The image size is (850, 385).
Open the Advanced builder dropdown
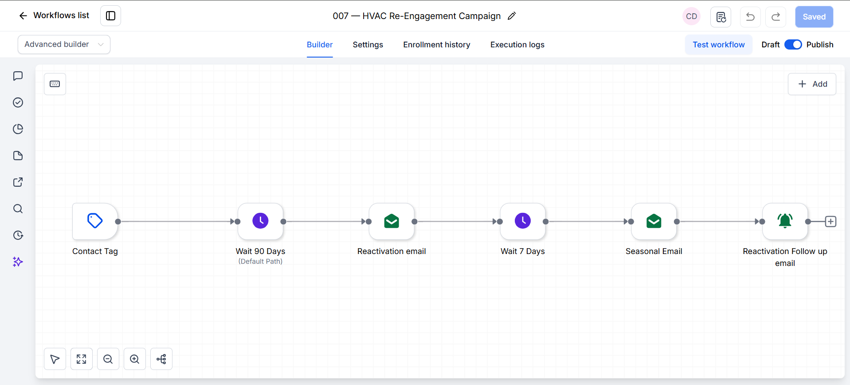pyautogui.click(x=64, y=44)
